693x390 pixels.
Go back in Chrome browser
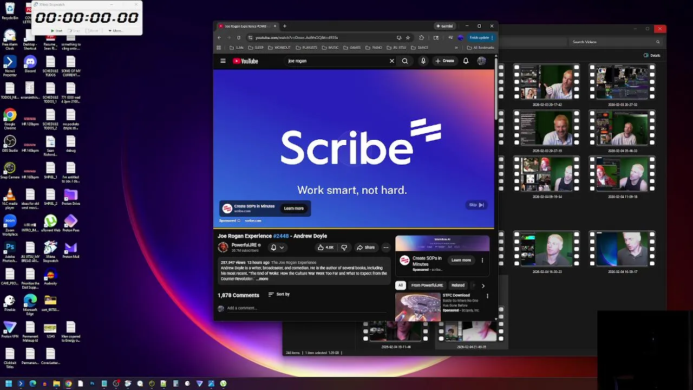[219, 37]
